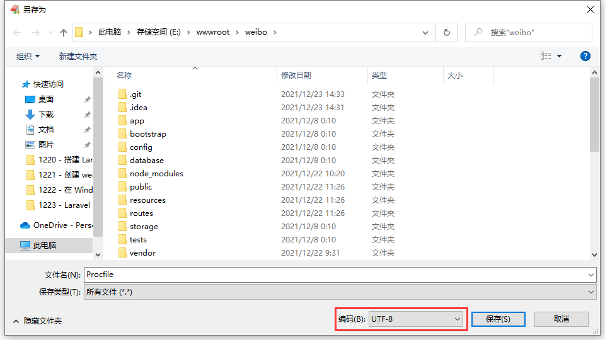Click 此电脑 in the address bar
This screenshot has height=340, width=605.
[110, 32]
